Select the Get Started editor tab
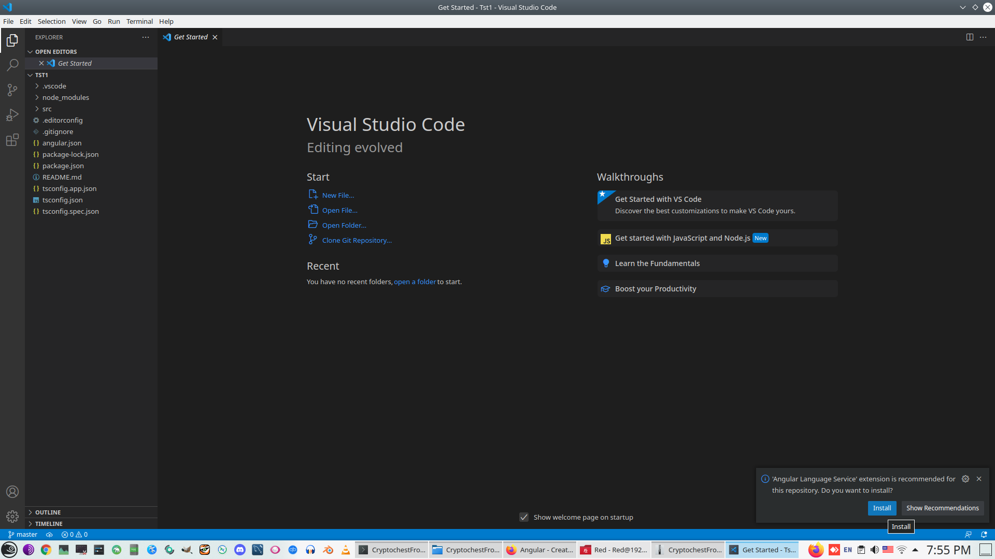The height and width of the screenshot is (559, 995). (x=191, y=37)
